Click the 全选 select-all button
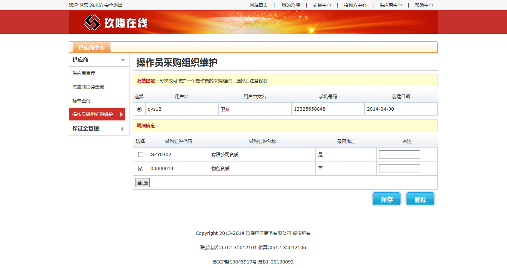 click(143, 183)
